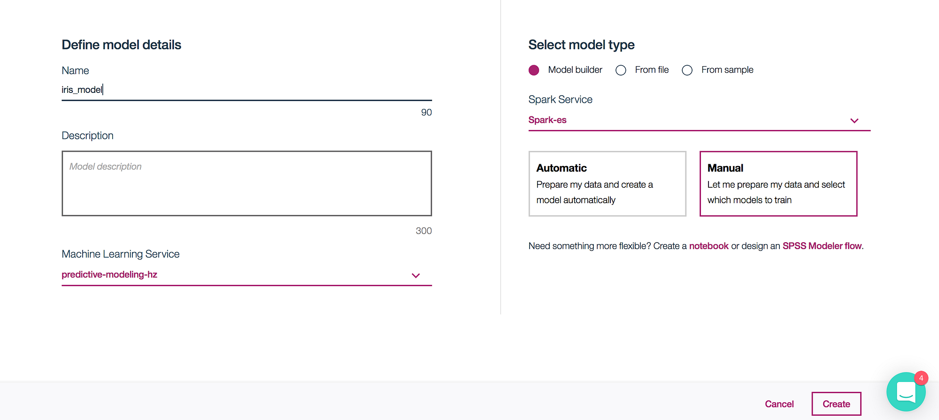Viewport: 939px width, 420px height.
Task: Click the Description field label
Action: [87, 136]
